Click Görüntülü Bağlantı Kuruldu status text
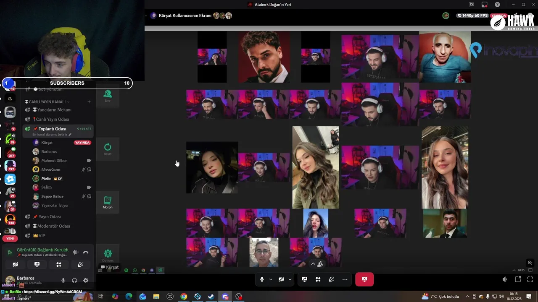 coord(42,250)
